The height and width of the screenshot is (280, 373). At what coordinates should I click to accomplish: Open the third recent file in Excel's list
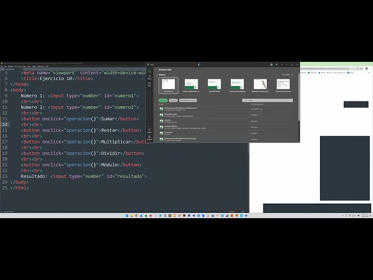coord(226,121)
